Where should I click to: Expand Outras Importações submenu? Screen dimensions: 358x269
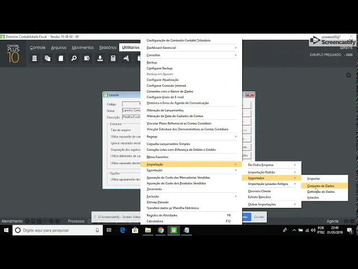pos(272,204)
